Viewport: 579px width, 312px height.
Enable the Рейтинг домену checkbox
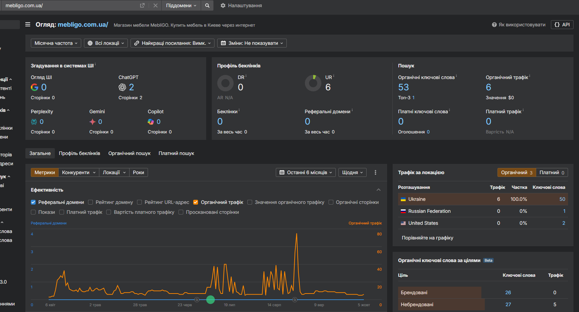click(90, 202)
